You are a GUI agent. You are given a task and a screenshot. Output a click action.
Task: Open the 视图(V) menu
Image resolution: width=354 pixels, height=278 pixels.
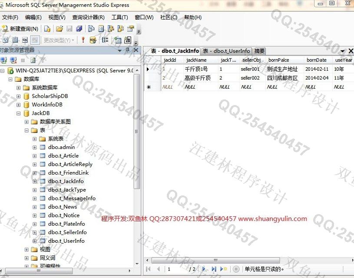coord(57,17)
